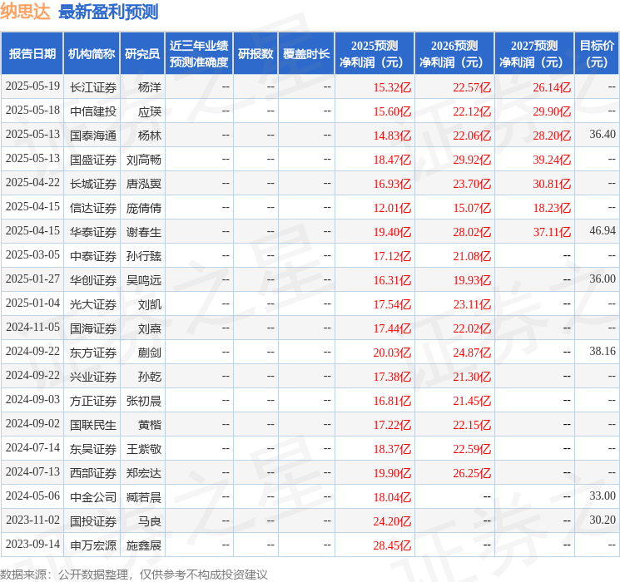Select the 目标价 column header
This screenshot has width=620, height=582.
coord(597,53)
